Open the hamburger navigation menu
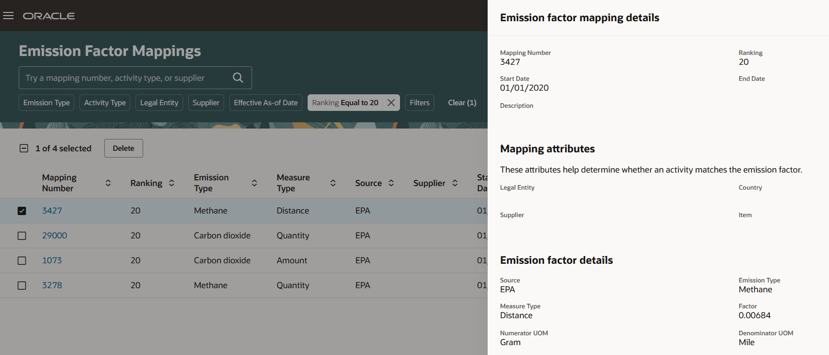The height and width of the screenshot is (355, 829). point(8,16)
